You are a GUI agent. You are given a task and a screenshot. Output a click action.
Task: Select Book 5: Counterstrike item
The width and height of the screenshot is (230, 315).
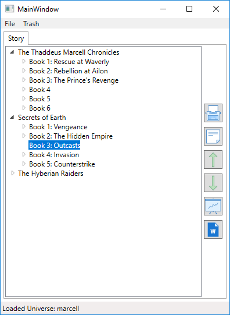[62, 164]
